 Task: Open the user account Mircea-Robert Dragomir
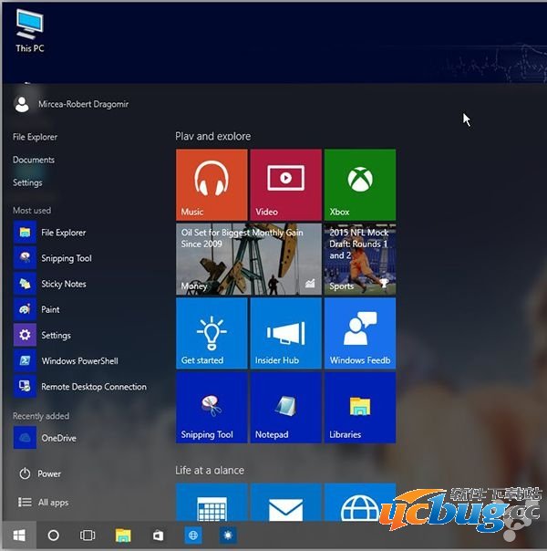click(x=71, y=104)
